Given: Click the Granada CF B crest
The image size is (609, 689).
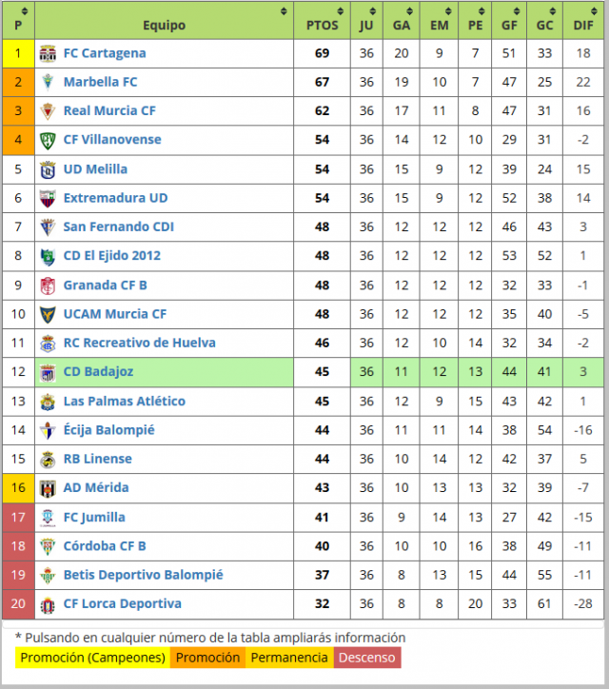Looking at the screenshot, I should [x=48, y=285].
